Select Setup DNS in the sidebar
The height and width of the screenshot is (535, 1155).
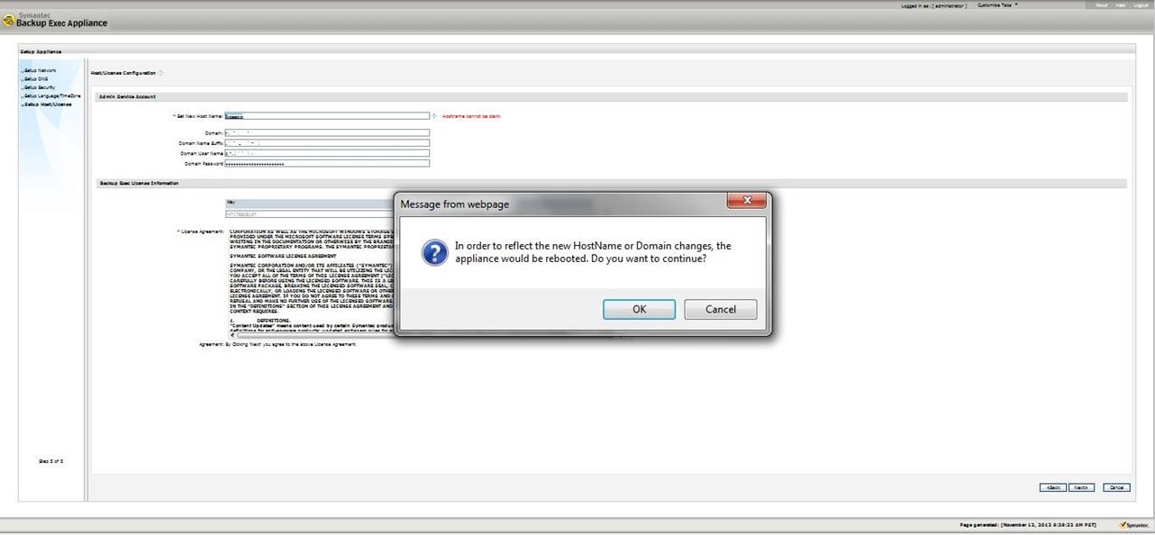click(36, 78)
